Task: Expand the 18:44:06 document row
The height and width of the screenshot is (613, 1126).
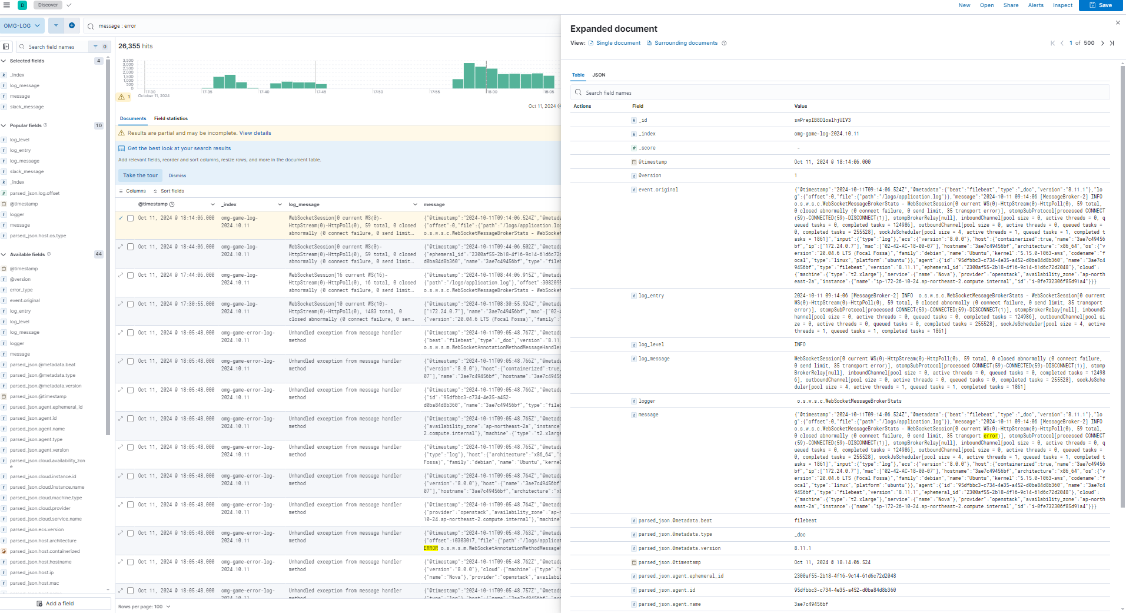Action: tap(121, 247)
